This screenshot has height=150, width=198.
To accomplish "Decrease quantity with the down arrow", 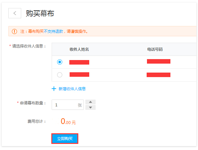I will point(90,107).
